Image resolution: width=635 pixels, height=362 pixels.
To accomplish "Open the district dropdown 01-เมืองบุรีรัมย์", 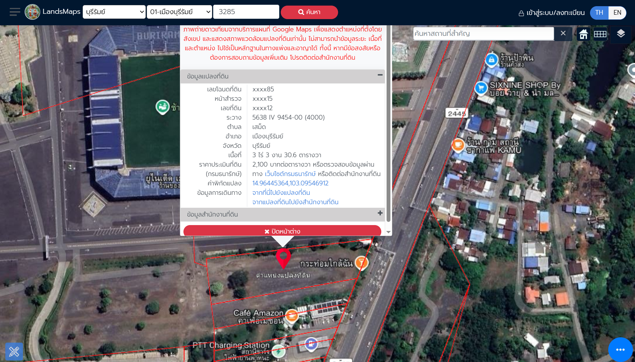I will 179,12.
